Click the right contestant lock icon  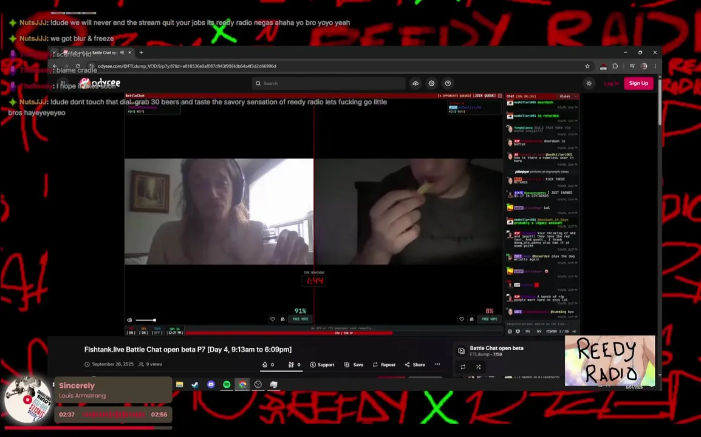(471, 319)
